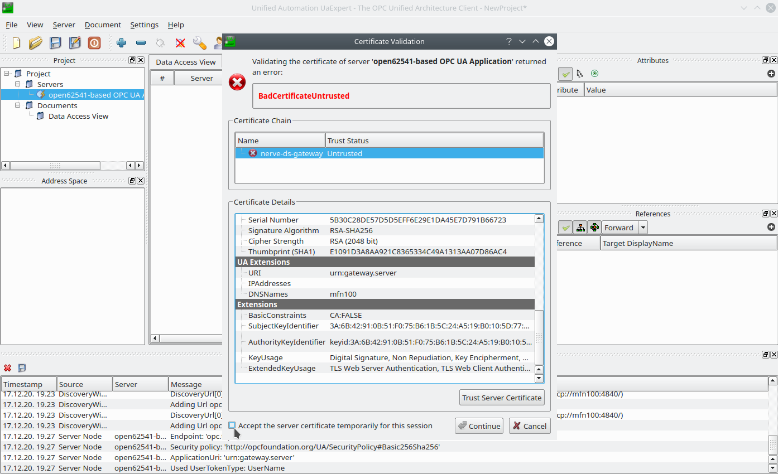Open the project with the folder icon

[x=36, y=43]
